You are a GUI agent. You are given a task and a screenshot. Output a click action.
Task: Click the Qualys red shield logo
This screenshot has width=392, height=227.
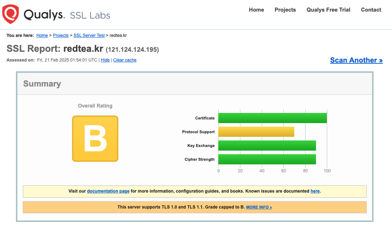10,14
